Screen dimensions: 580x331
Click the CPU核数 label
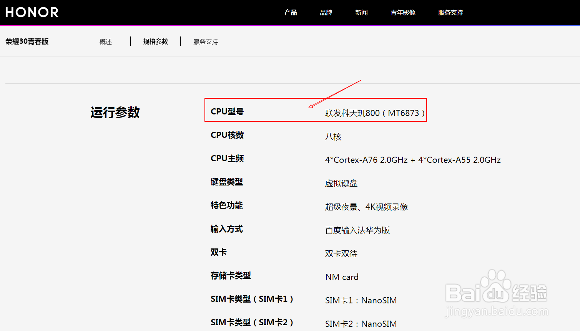pos(227,135)
